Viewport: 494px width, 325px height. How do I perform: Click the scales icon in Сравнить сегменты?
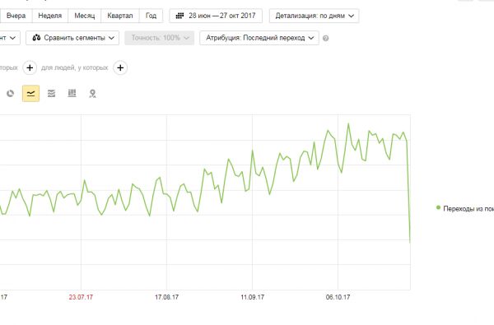point(36,38)
